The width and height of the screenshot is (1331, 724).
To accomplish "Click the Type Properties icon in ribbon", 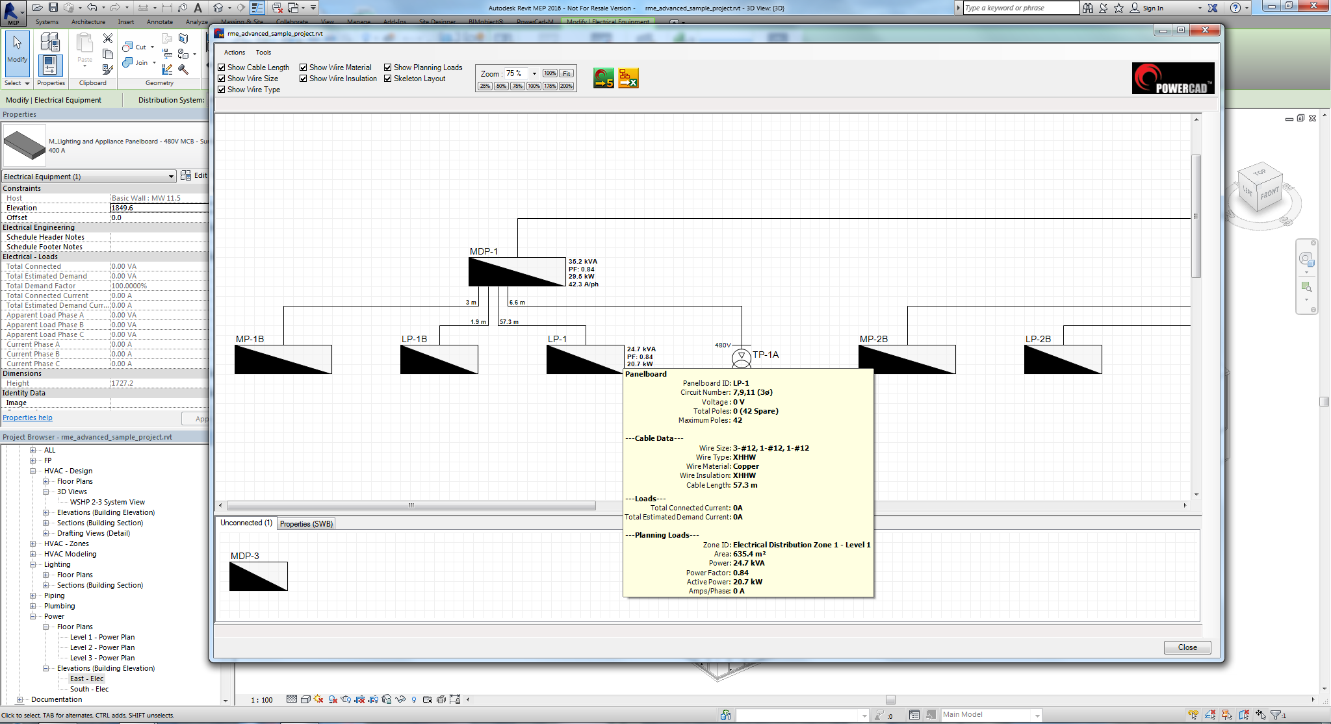I will (50, 42).
